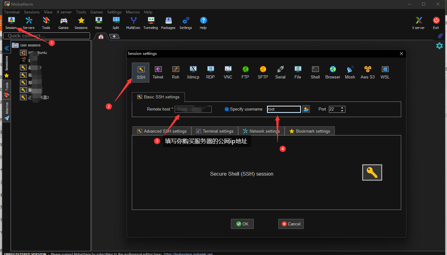
Task: Switch to Bookmark settings tab
Action: 310,131
